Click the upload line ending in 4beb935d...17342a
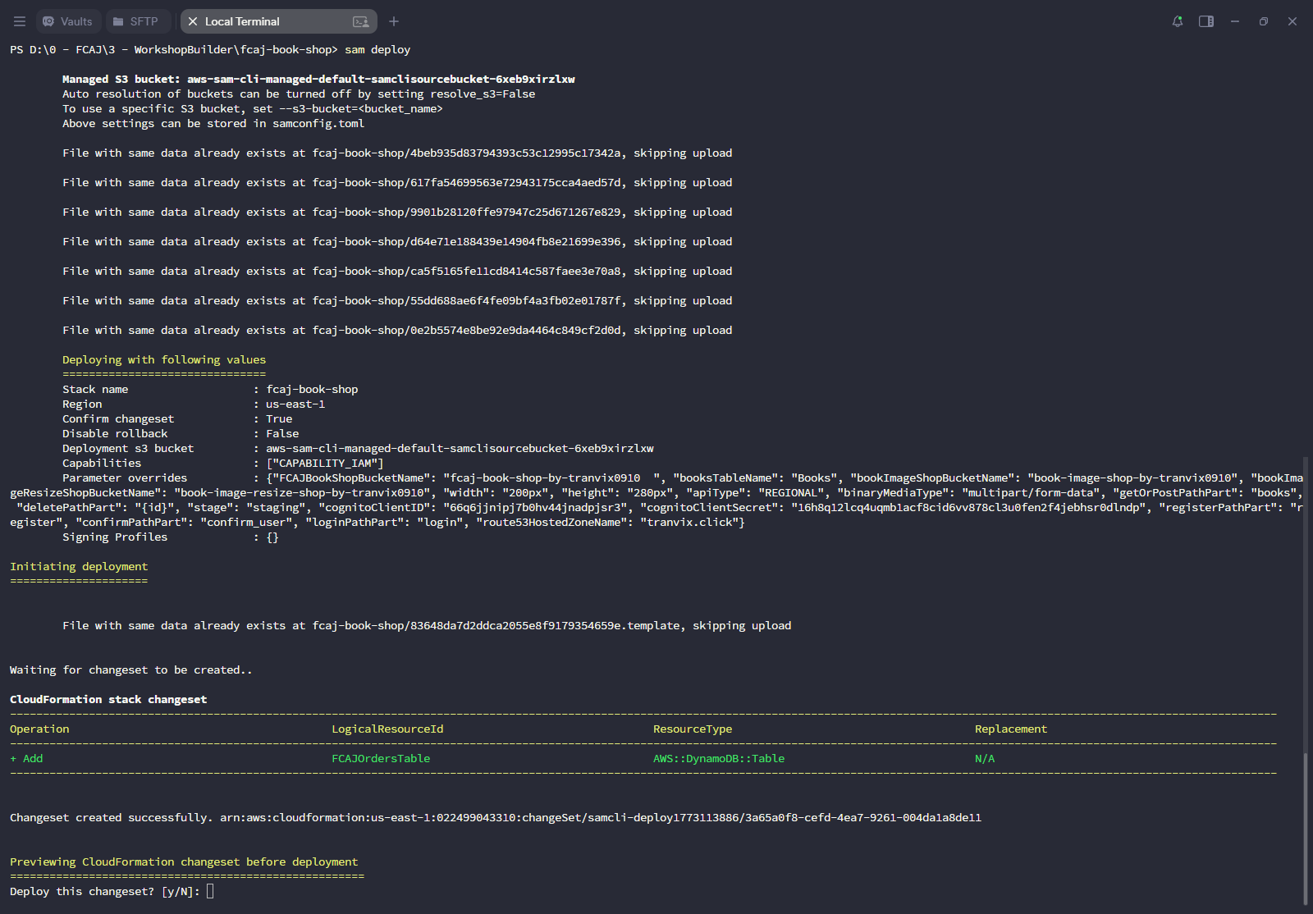Viewport: 1313px width, 914px height. (397, 153)
